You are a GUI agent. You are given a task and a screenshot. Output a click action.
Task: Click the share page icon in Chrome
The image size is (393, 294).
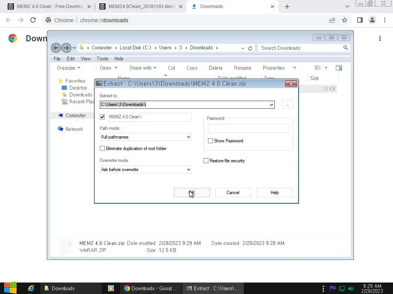[x=332, y=20]
